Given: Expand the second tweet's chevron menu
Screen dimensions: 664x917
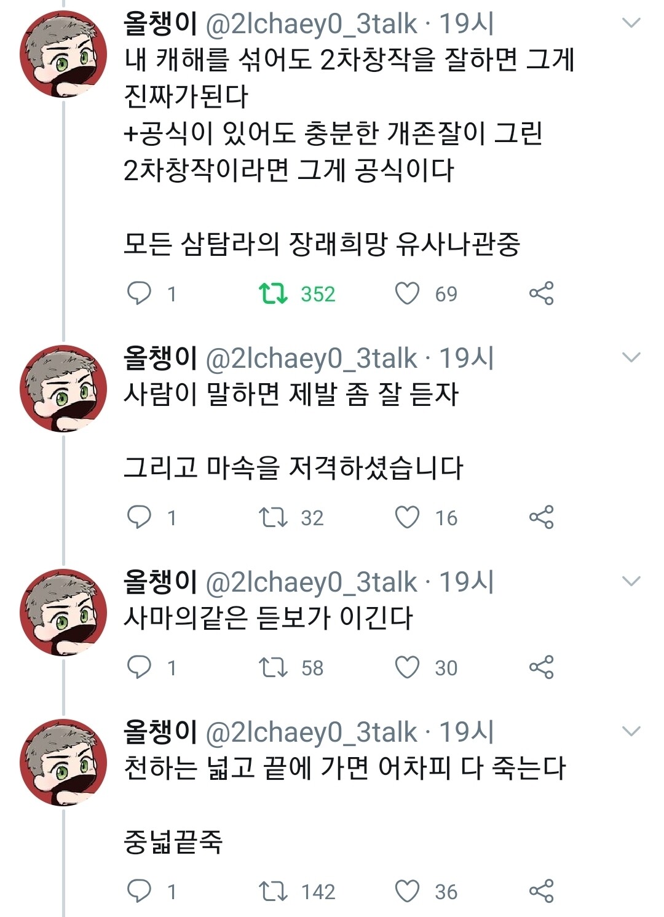Looking at the screenshot, I should click(631, 357).
